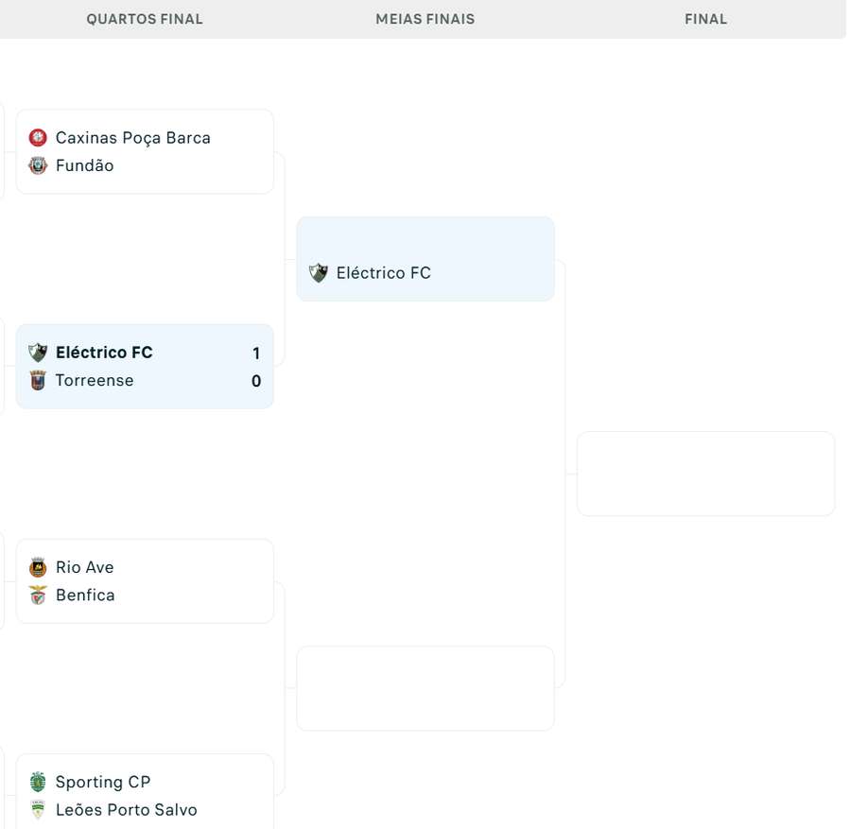The image size is (851, 829).
Task: Click the Leões Porto Salvo crest
Action: 37,809
